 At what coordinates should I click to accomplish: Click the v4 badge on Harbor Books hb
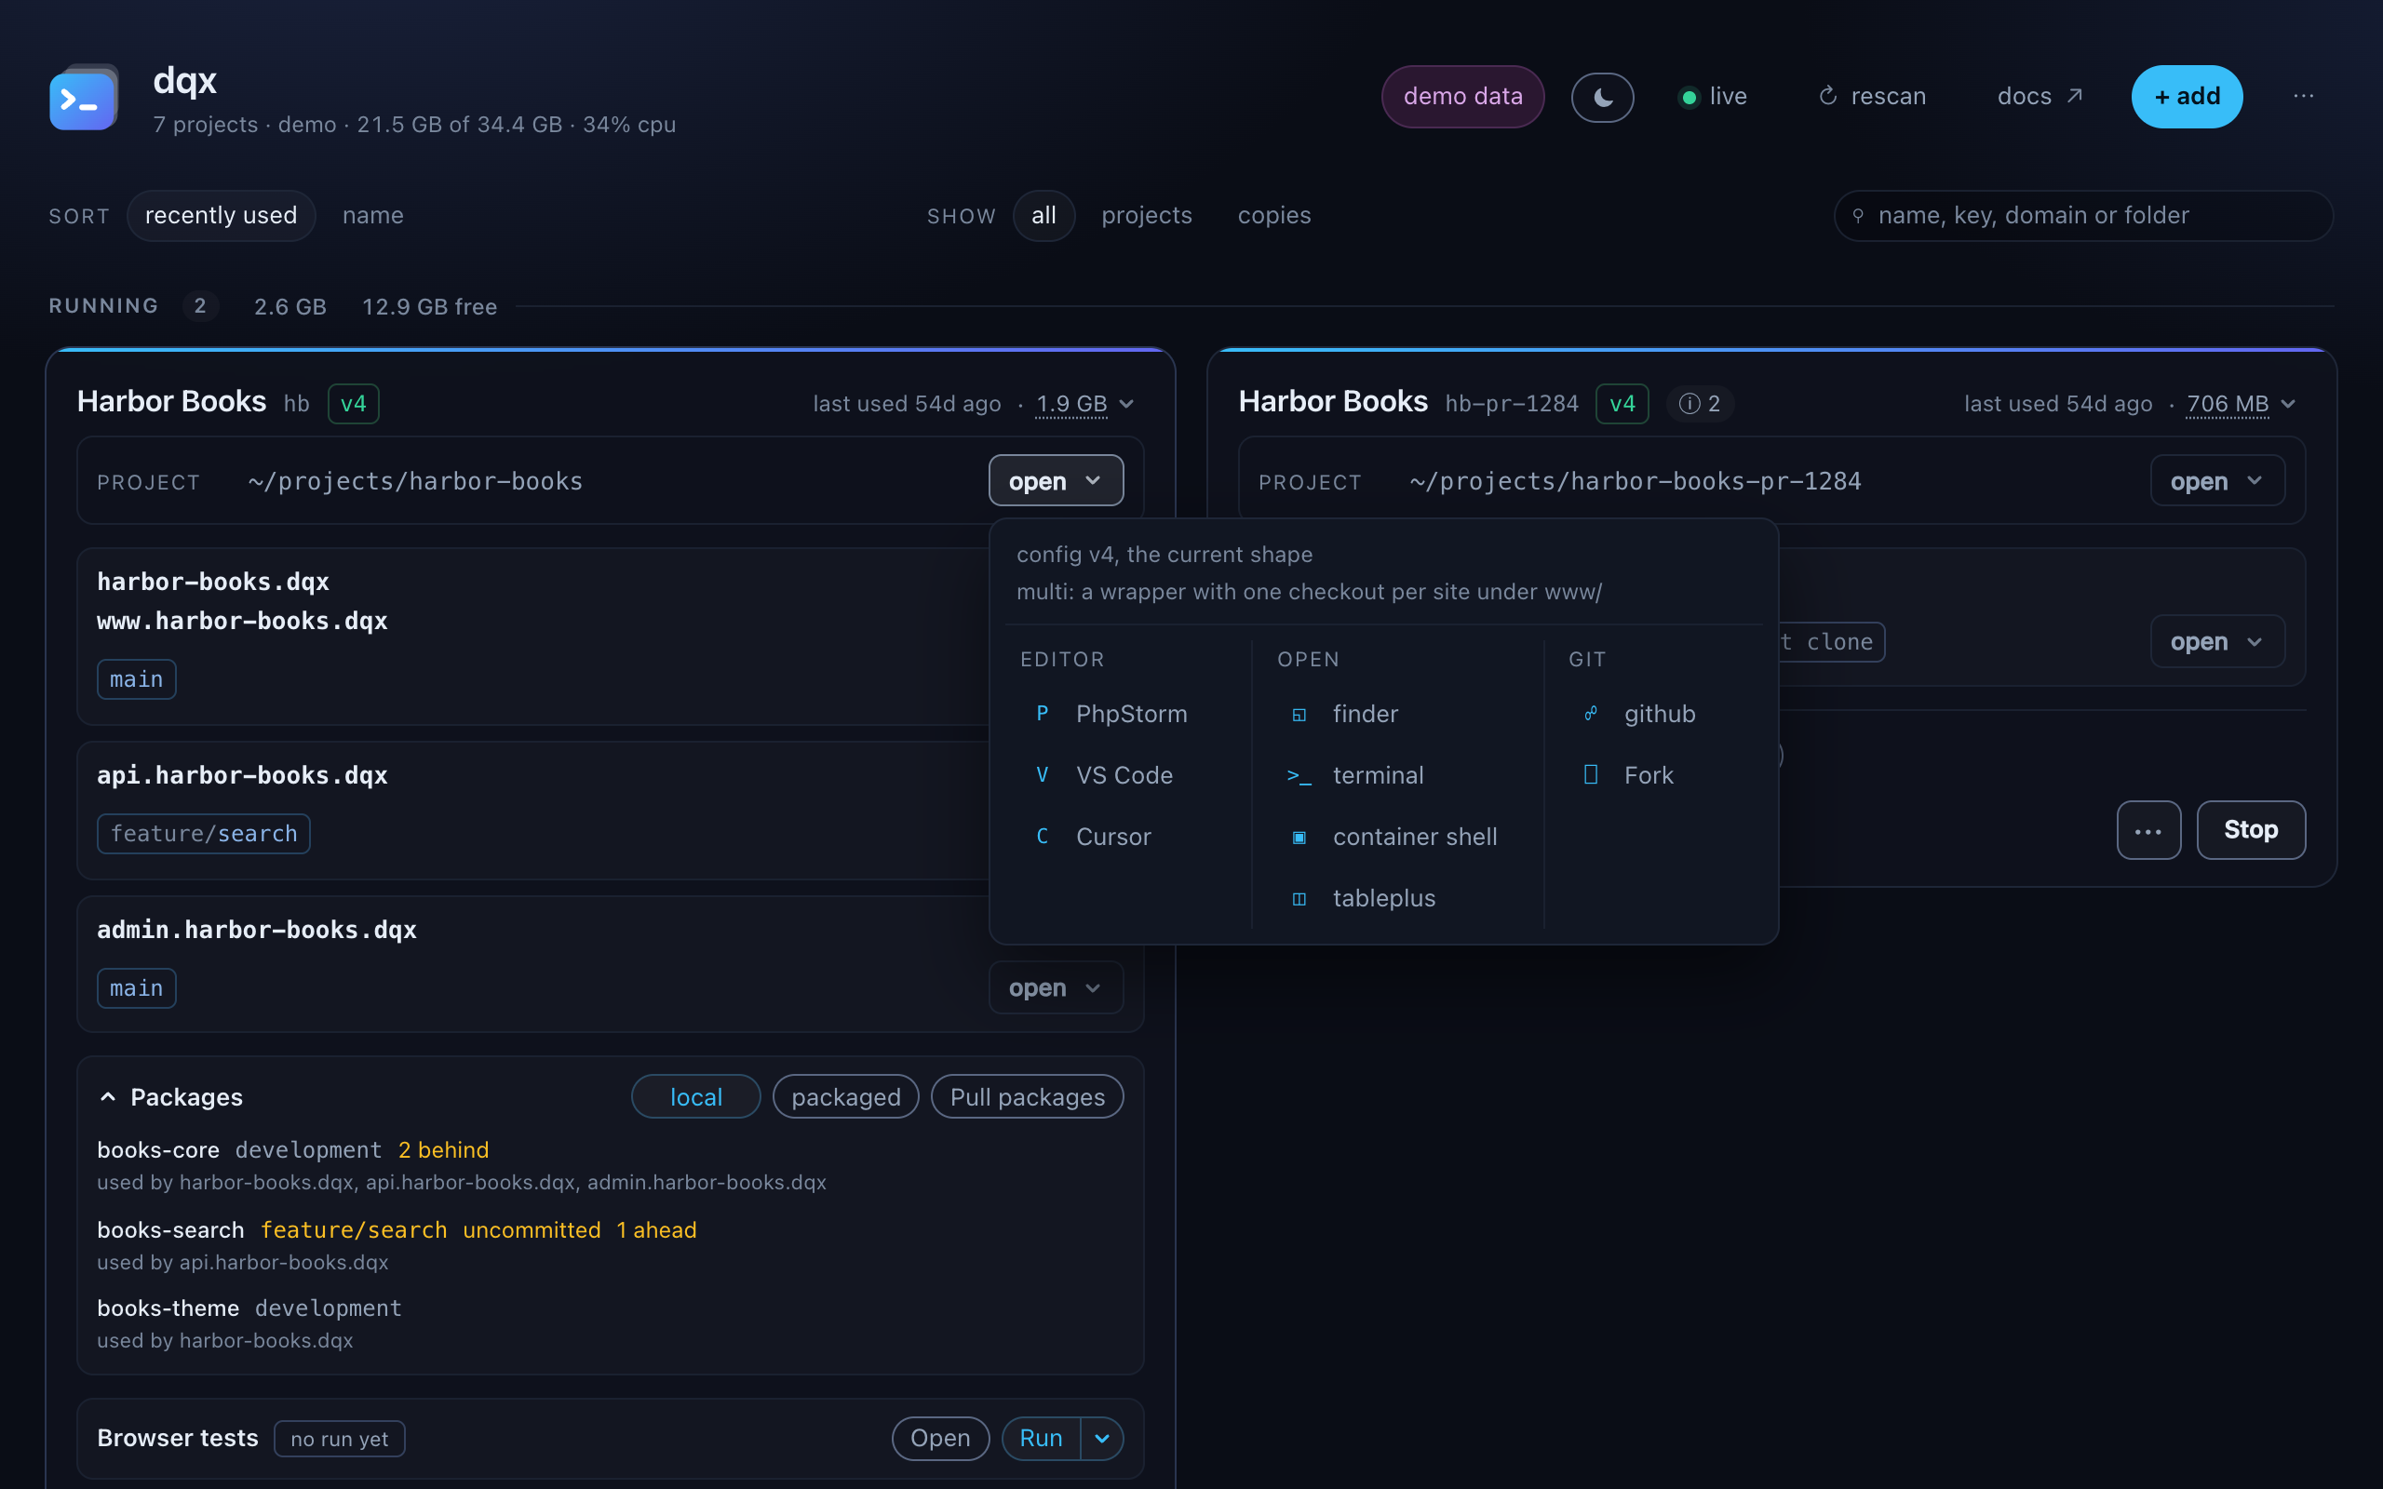click(354, 404)
